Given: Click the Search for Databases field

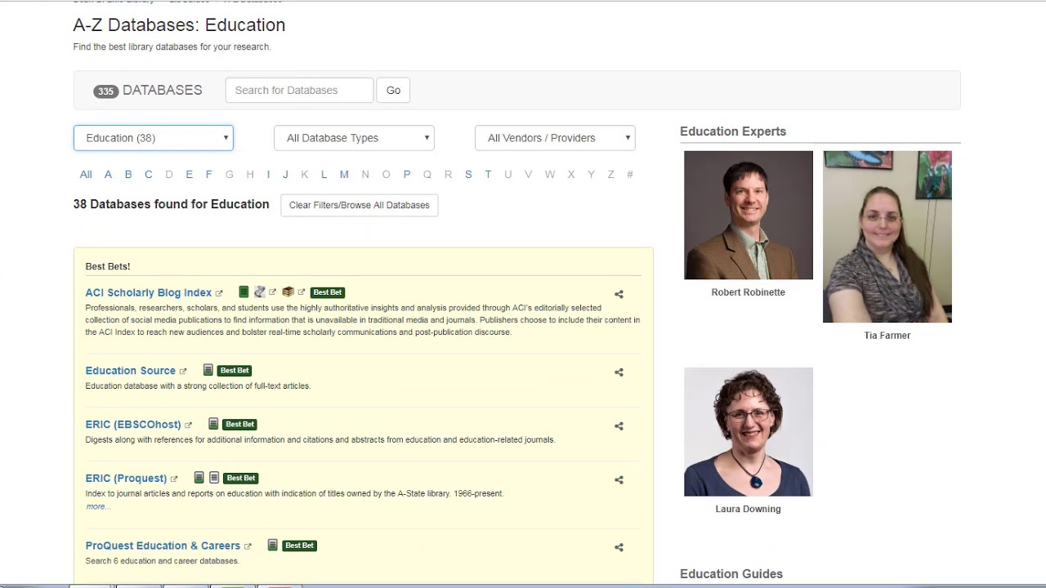Looking at the screenshot, I should (x=299, y=90).
